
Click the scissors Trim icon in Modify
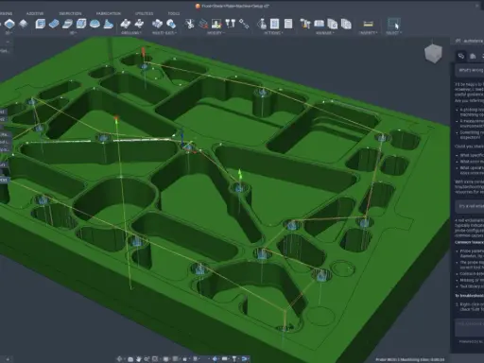click(189, 24)
